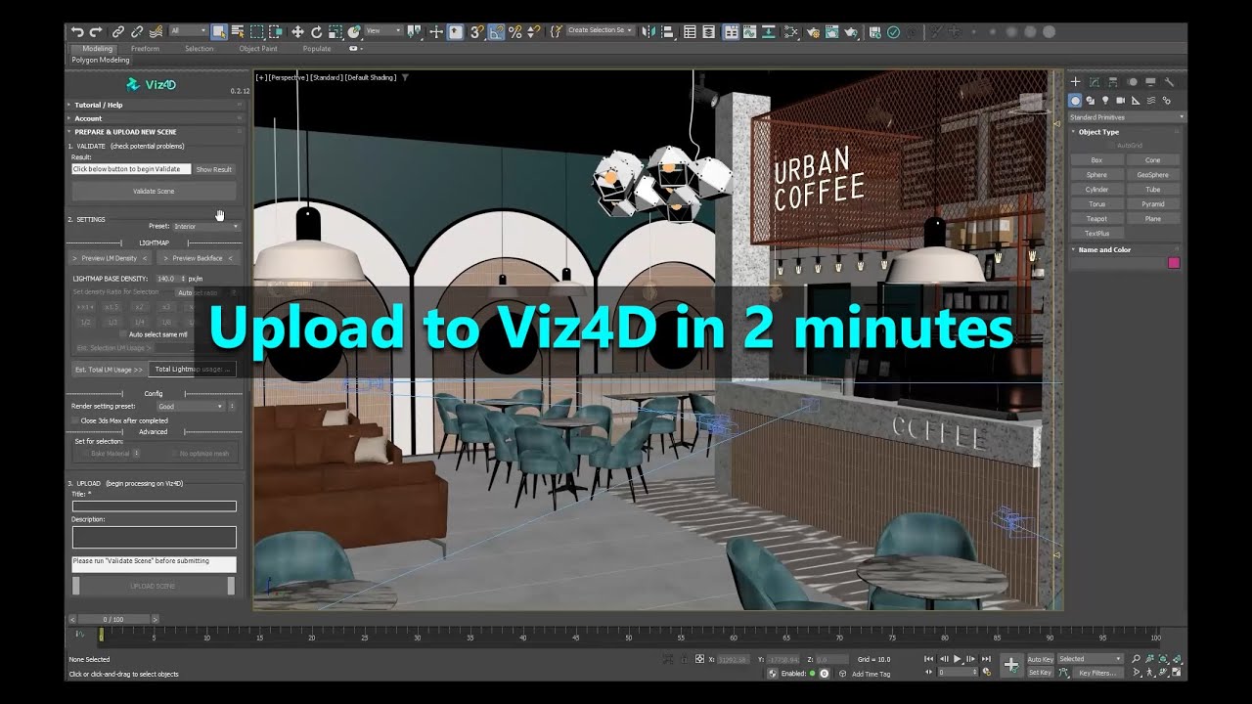Switch to the Freeform ribbon tab
The image size is (1252, 704).
tap(145, 48)
